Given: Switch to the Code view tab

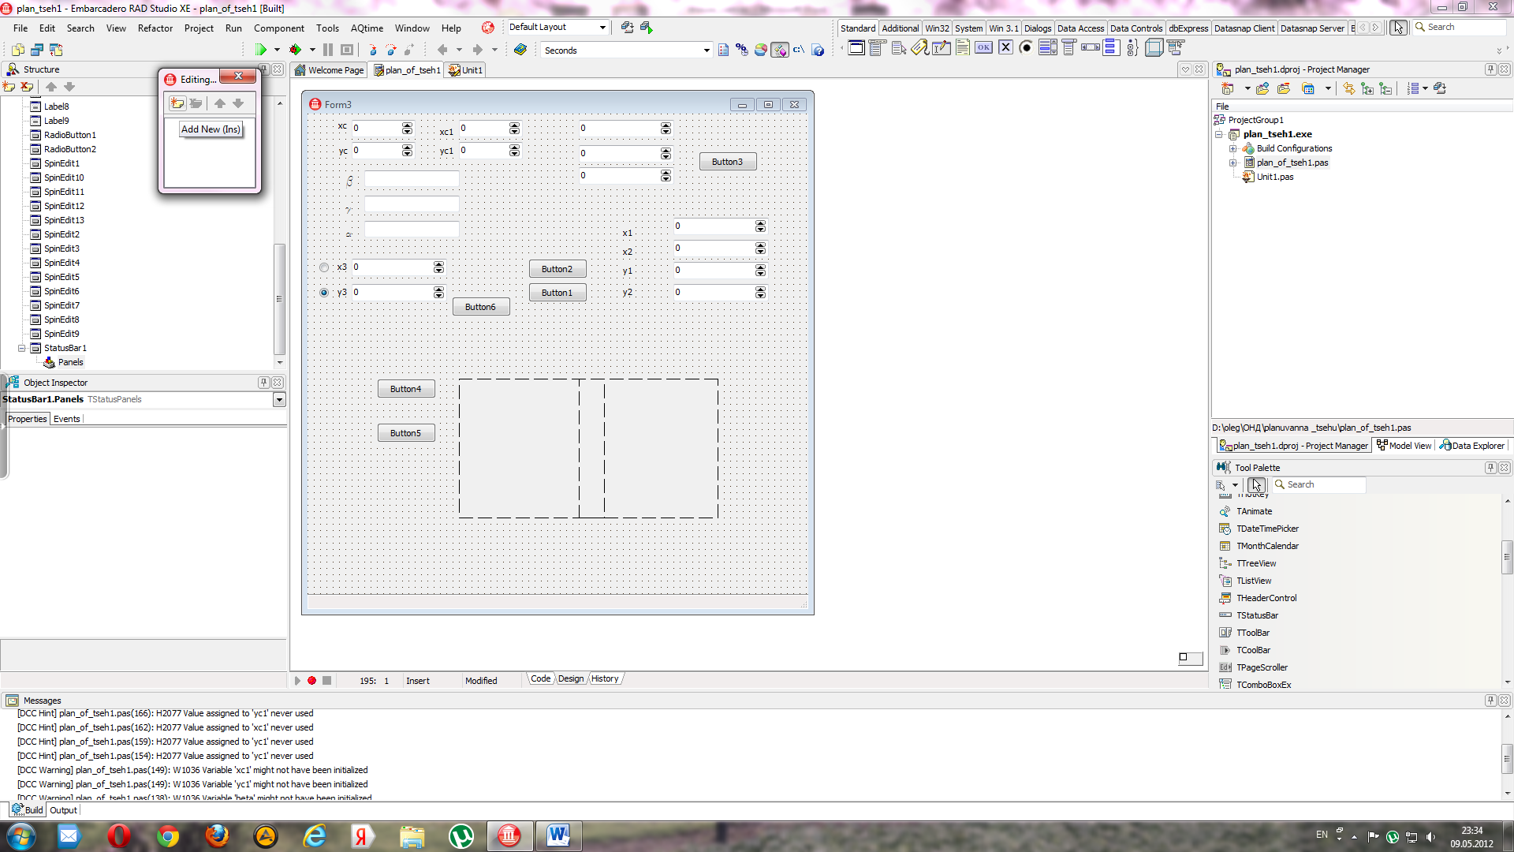Looking at the screenshot, I should (540, 679).
